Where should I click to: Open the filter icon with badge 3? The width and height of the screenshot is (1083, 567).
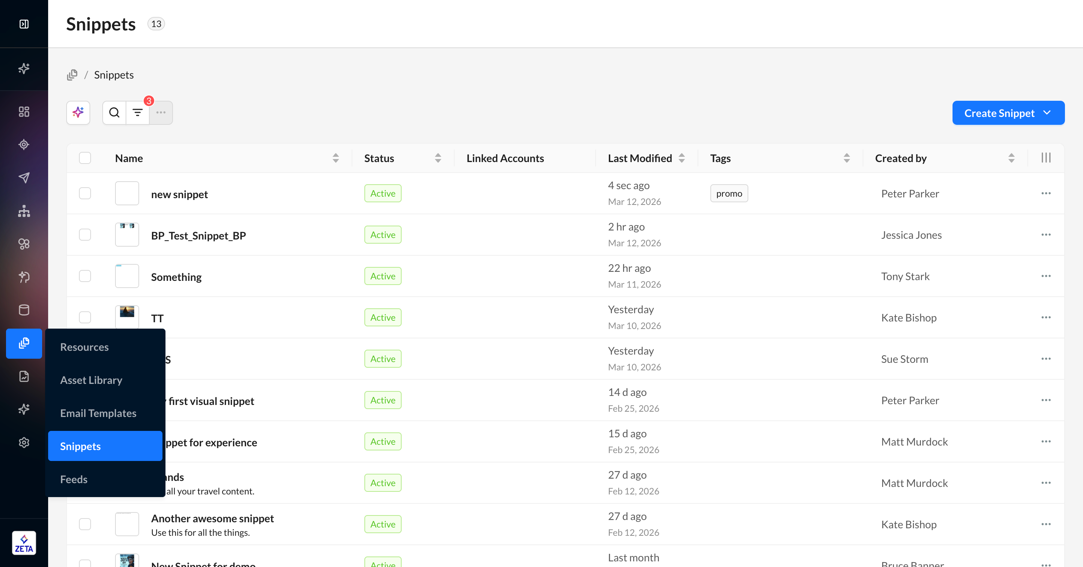point(138,113)
